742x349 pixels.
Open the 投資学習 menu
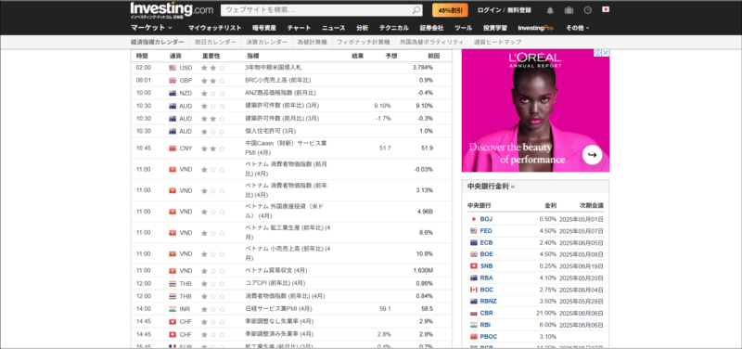point(495,28)
